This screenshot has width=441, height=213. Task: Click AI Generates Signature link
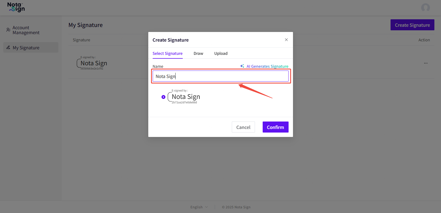267,66
